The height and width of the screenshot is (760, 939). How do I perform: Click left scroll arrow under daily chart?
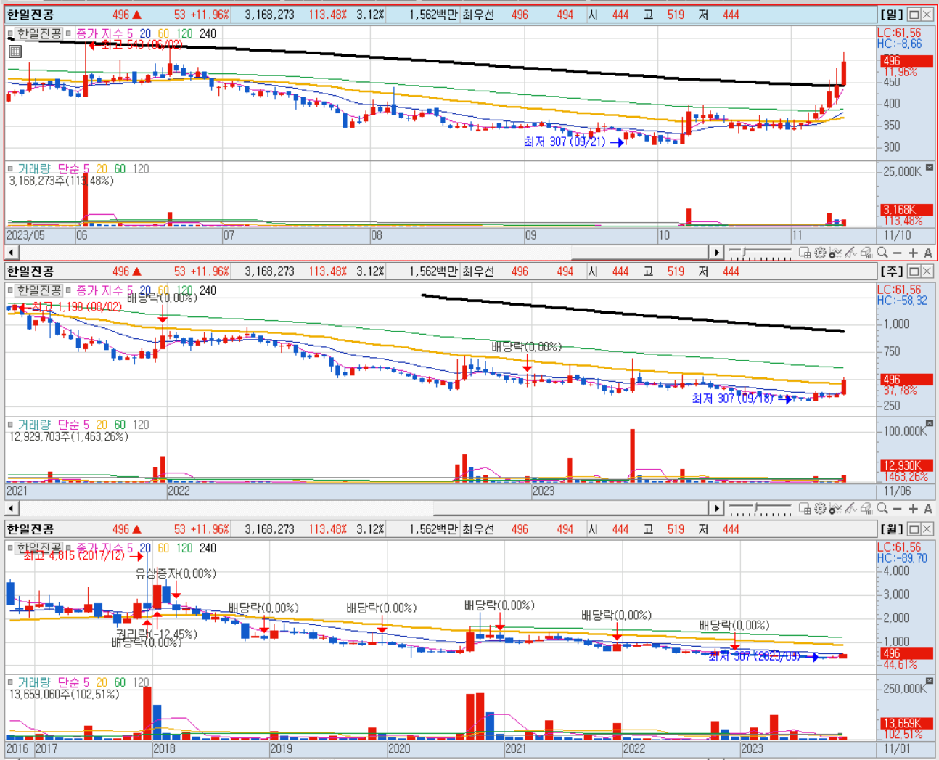point(11,253)
